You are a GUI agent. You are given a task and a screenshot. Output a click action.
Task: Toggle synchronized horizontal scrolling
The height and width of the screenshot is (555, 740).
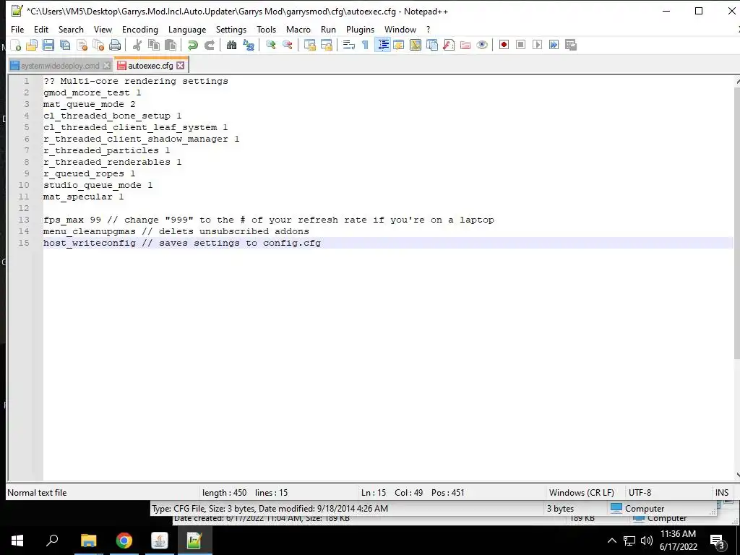pos(326,45)
